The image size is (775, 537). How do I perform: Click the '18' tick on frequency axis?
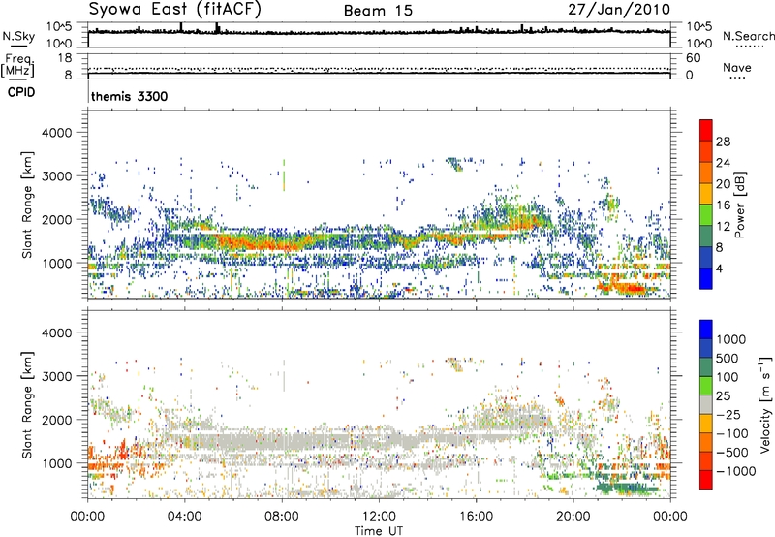click(x=65, y=58)
